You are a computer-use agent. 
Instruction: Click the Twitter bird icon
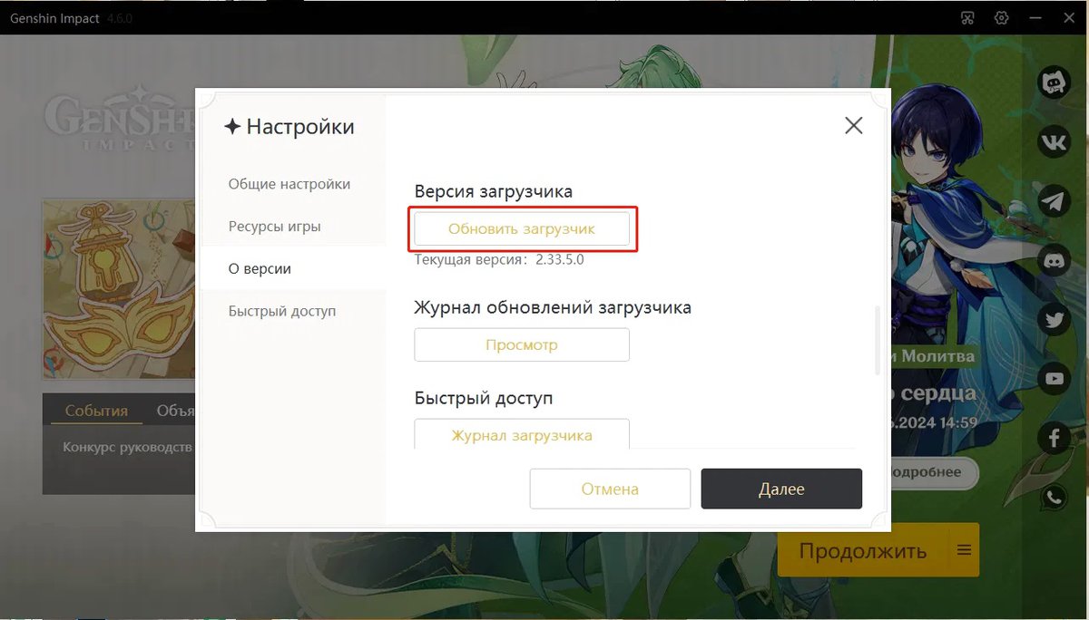[x=1054, y=320]
